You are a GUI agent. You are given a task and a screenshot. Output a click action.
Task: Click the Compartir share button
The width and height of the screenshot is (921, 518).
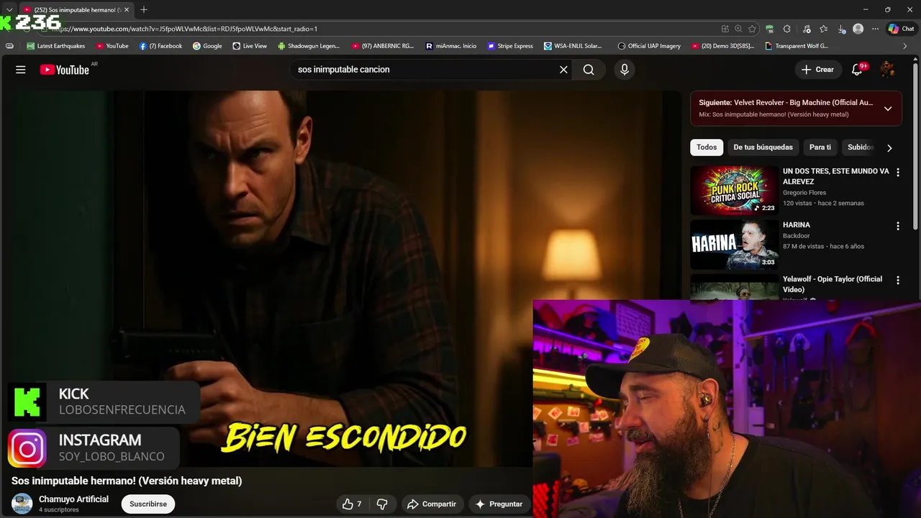coord(432,504)
